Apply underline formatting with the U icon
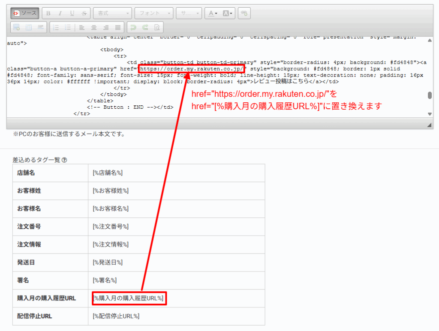The image size is (439, 331). tap(72, 13)
